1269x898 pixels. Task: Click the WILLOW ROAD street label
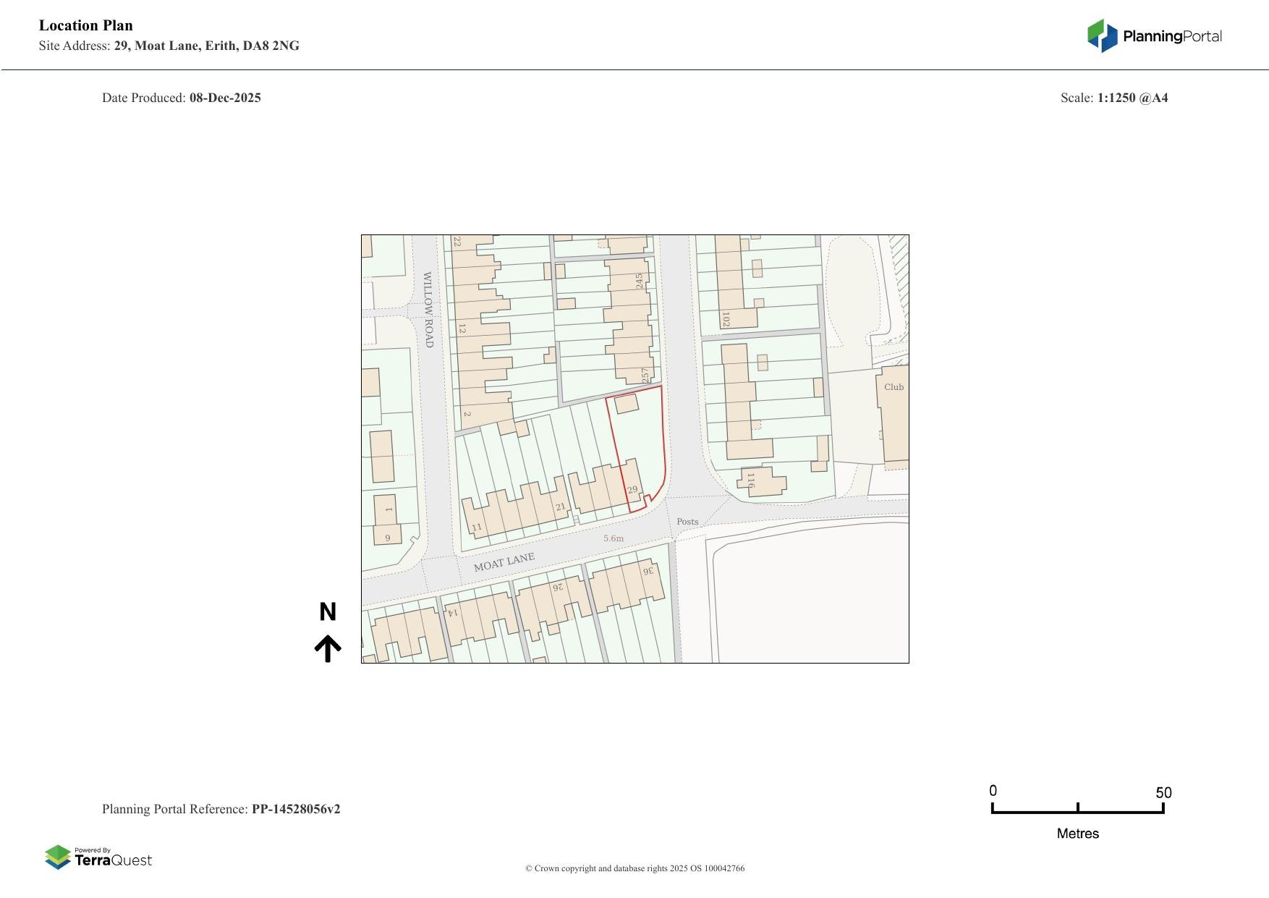click(428, 310)
